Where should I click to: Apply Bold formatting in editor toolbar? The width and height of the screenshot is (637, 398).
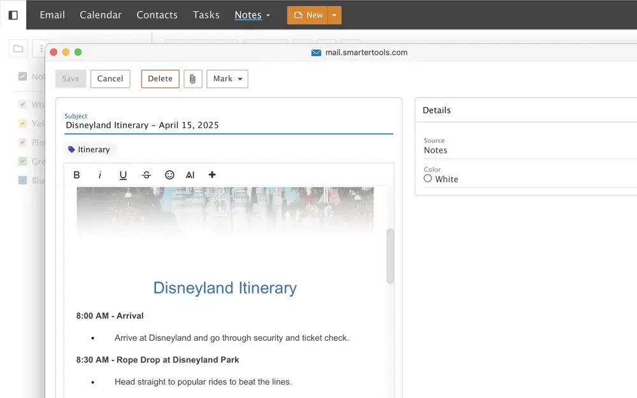pos(76,175)
